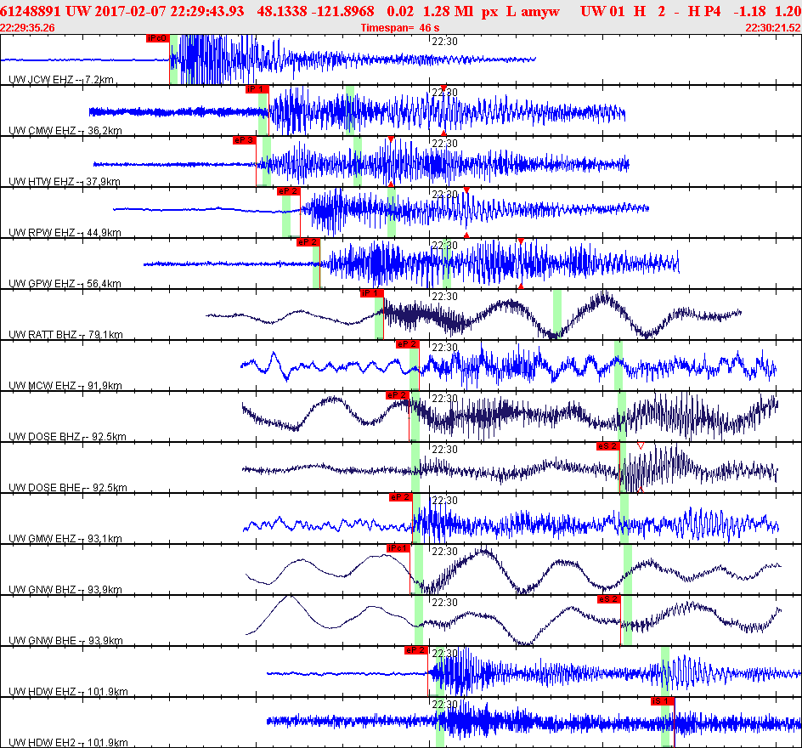Select the UW RPW EHZ 44.9km station label
This screenshot has width=802, height=748.
click(65, 233)
